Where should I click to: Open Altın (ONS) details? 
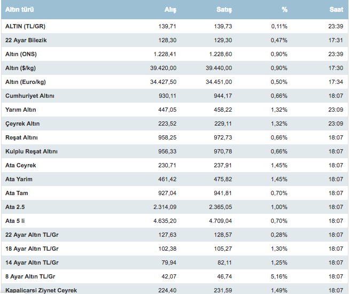click(21, 54)
